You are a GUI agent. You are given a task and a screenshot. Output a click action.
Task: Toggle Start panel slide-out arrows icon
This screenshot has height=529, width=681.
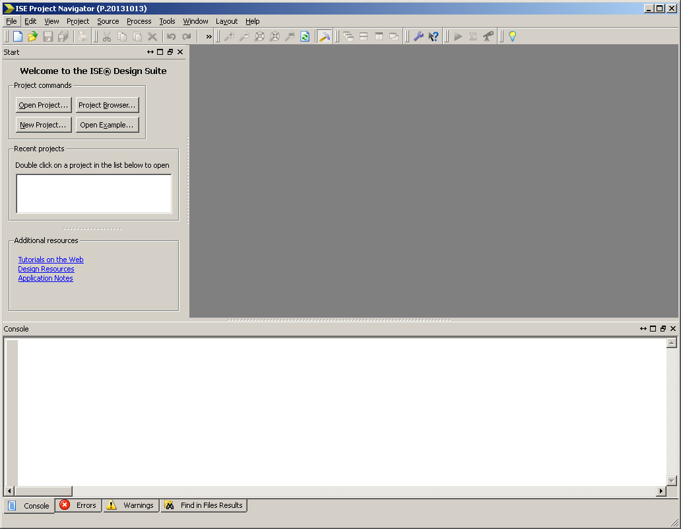150,52
